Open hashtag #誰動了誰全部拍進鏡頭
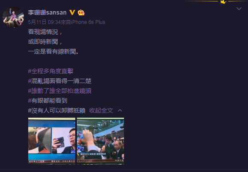248x172 pixels. pos(59,91)
